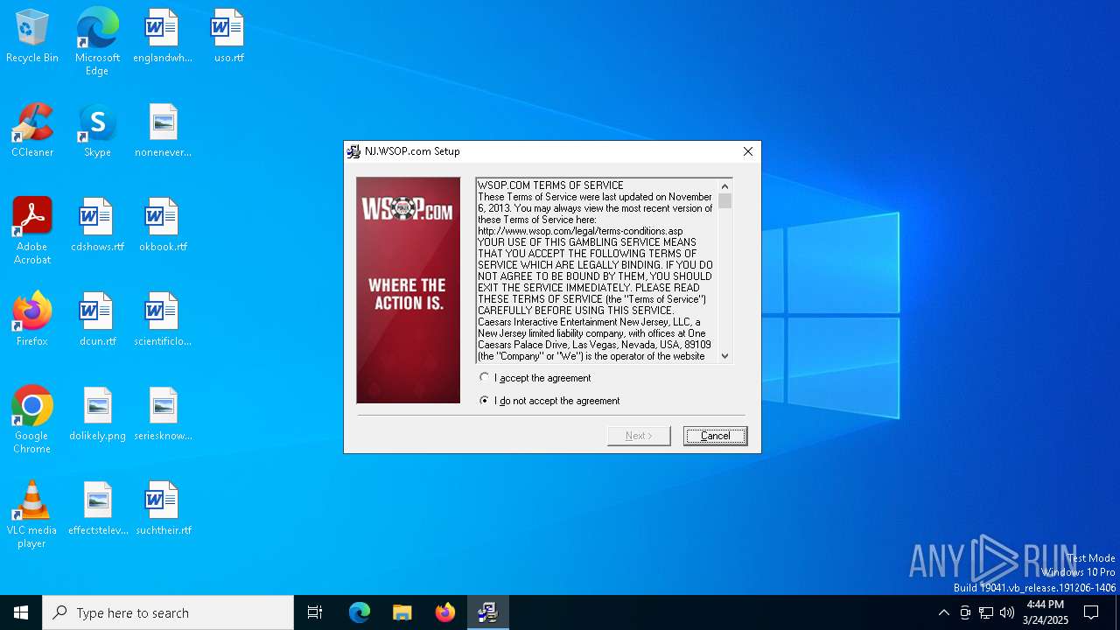Open the clock showing 4:44 PM

[1046, 612]
